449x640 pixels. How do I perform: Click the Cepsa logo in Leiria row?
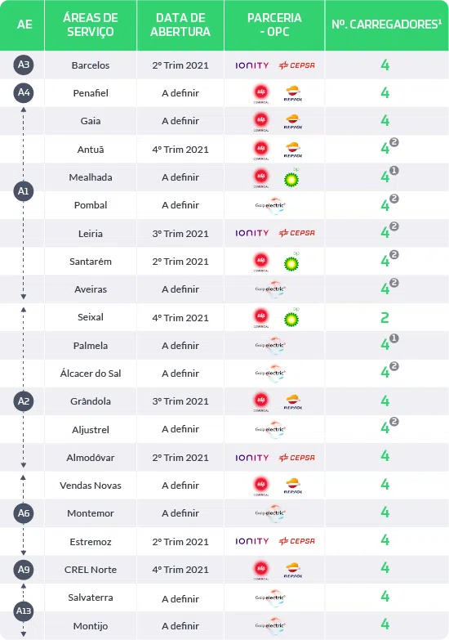[296, 233]
